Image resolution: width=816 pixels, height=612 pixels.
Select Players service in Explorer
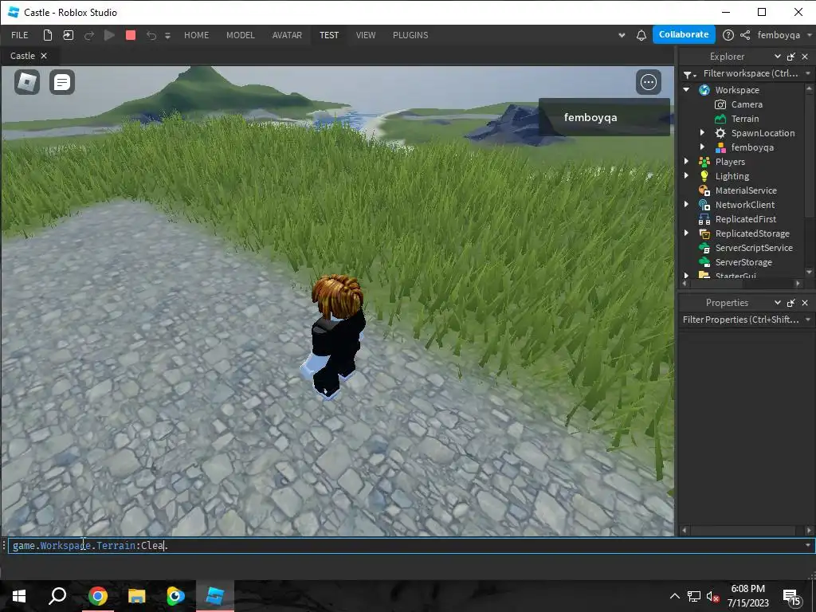[x=730, y=162]
